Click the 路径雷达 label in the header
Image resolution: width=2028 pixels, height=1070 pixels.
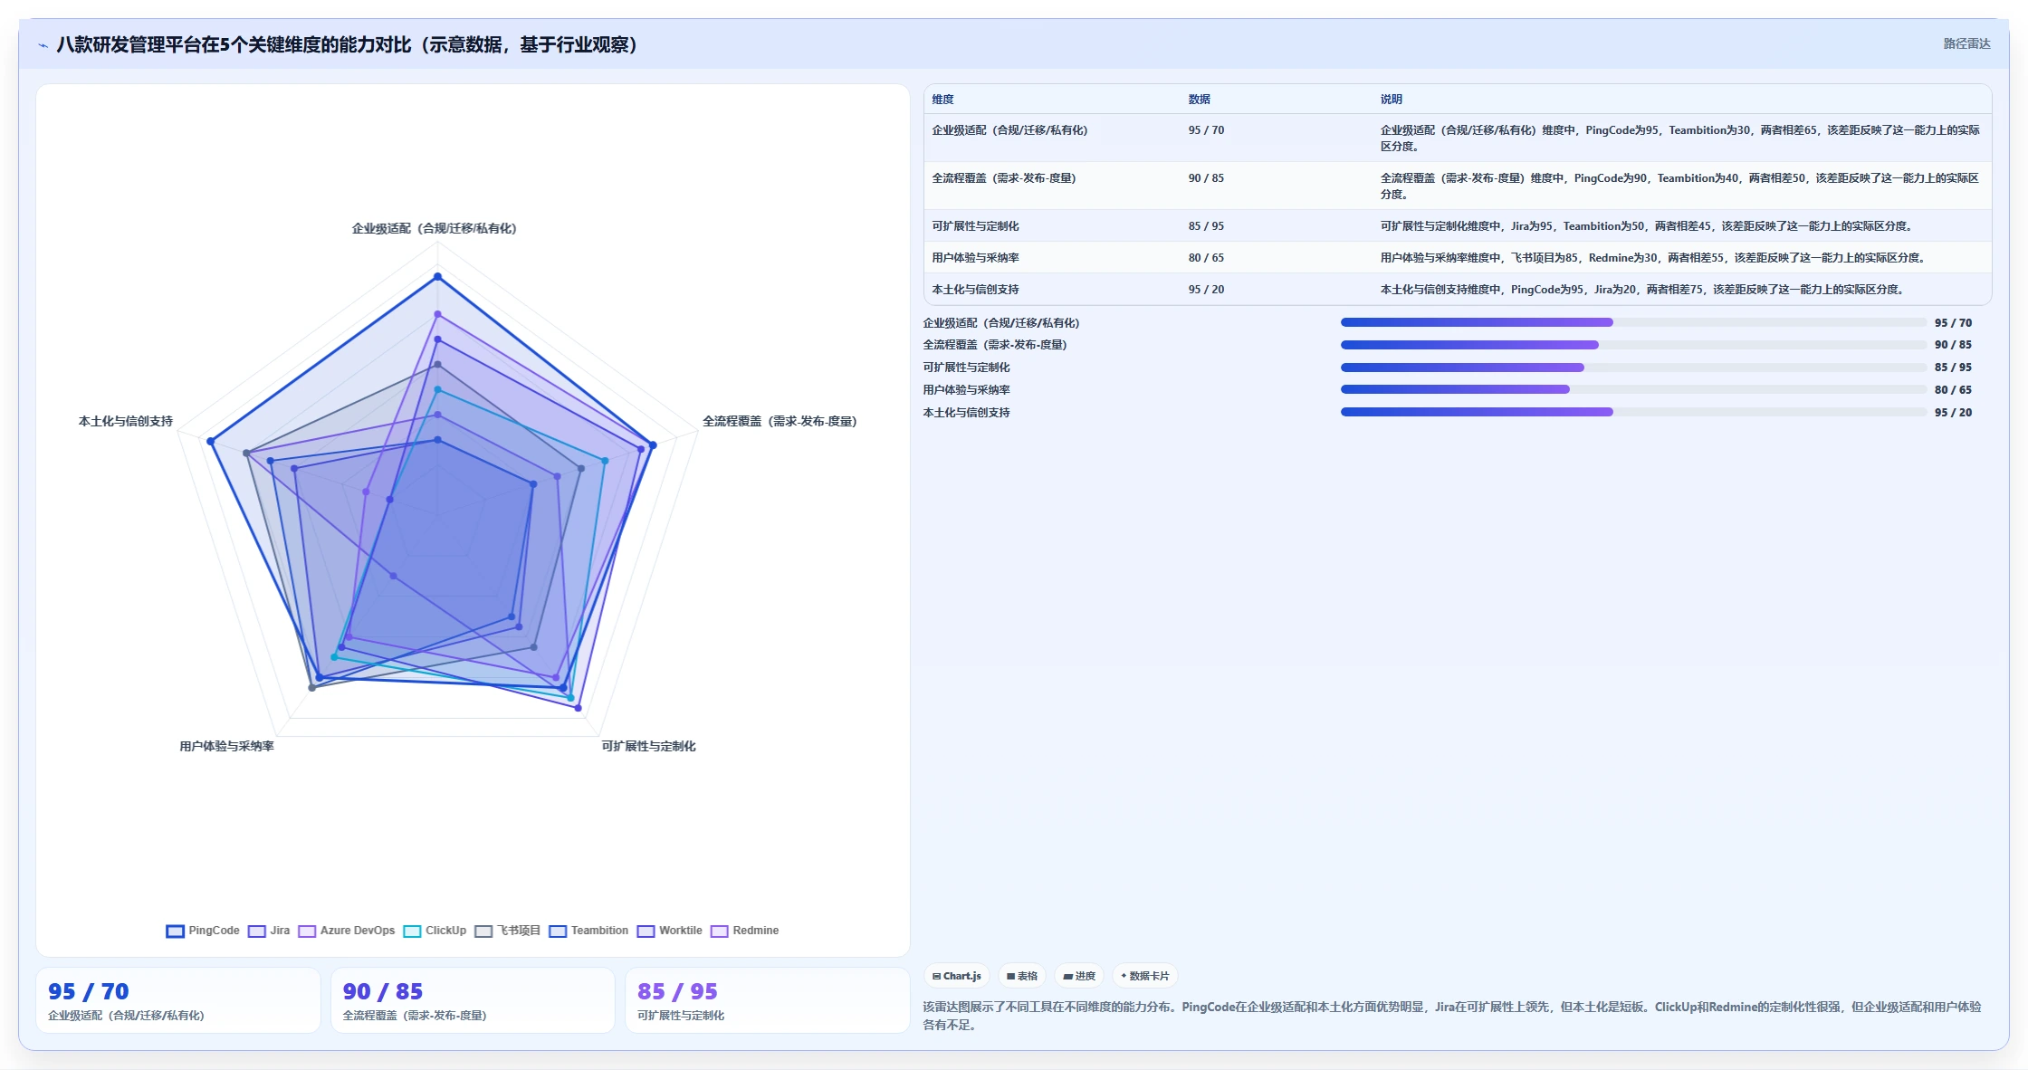pyautogui.click(x=1966, y=43)
